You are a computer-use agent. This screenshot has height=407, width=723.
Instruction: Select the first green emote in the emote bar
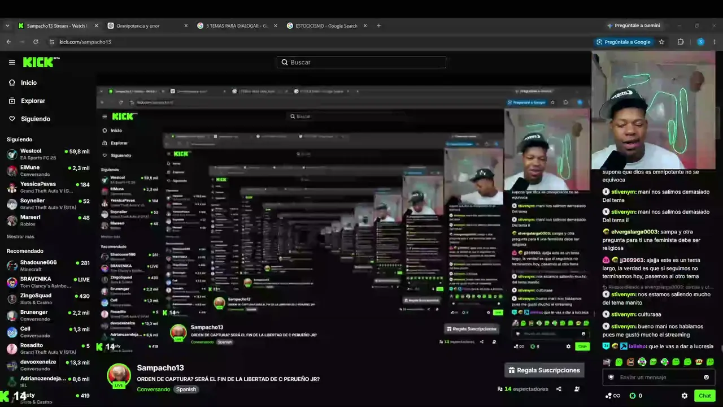click(x=619, y=362)
